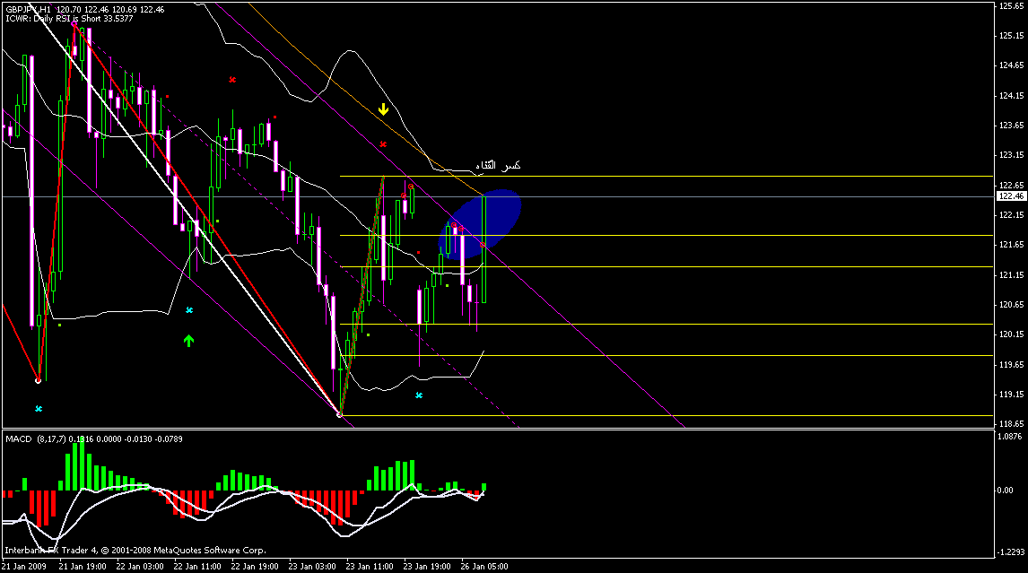Select the cyan X below the lower band

419,395
